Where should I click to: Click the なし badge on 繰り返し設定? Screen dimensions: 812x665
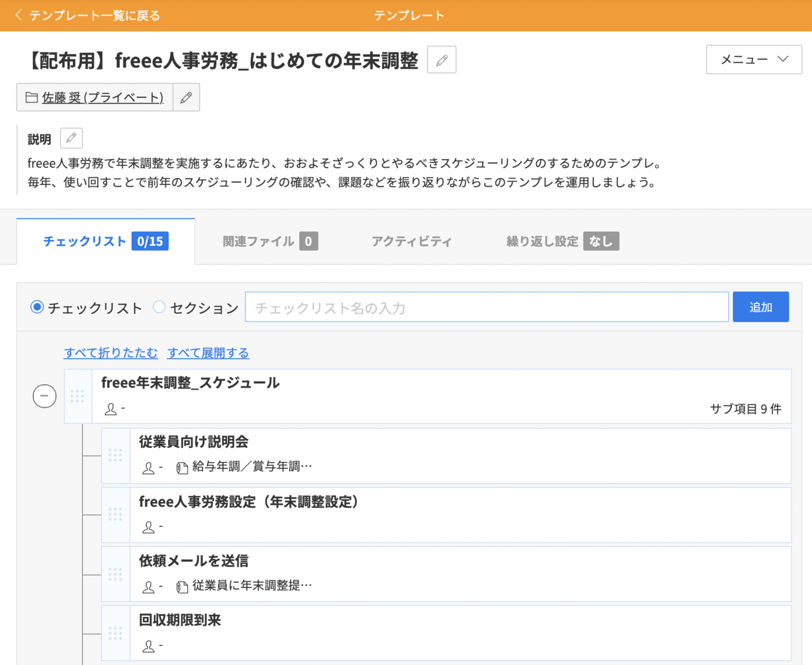click(601, 241)
